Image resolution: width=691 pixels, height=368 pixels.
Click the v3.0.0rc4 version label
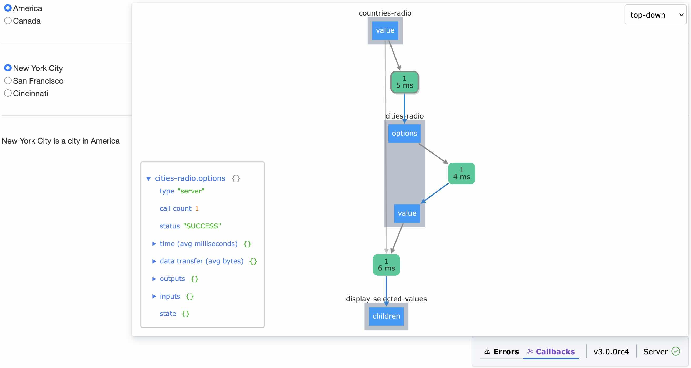pos(611,351)
